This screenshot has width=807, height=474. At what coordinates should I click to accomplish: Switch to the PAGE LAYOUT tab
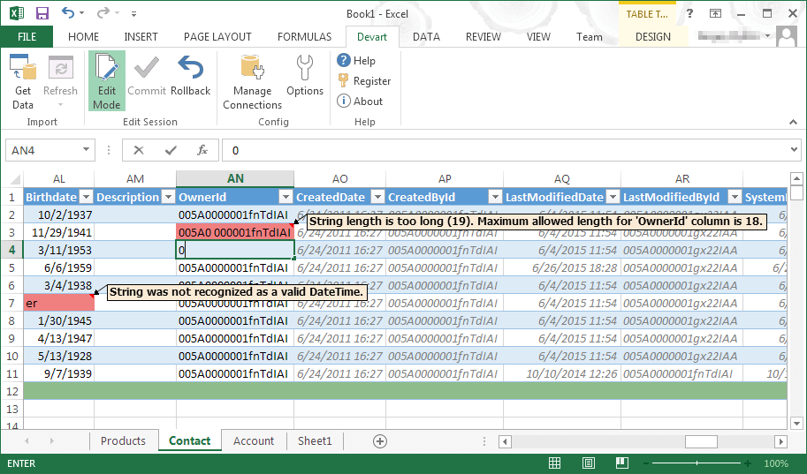click(217, 36)
